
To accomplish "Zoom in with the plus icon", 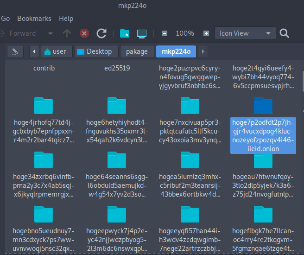I will (206, 33).
